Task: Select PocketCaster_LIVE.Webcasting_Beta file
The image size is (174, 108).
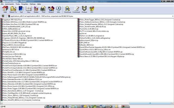Action: [x=20, y=61]
